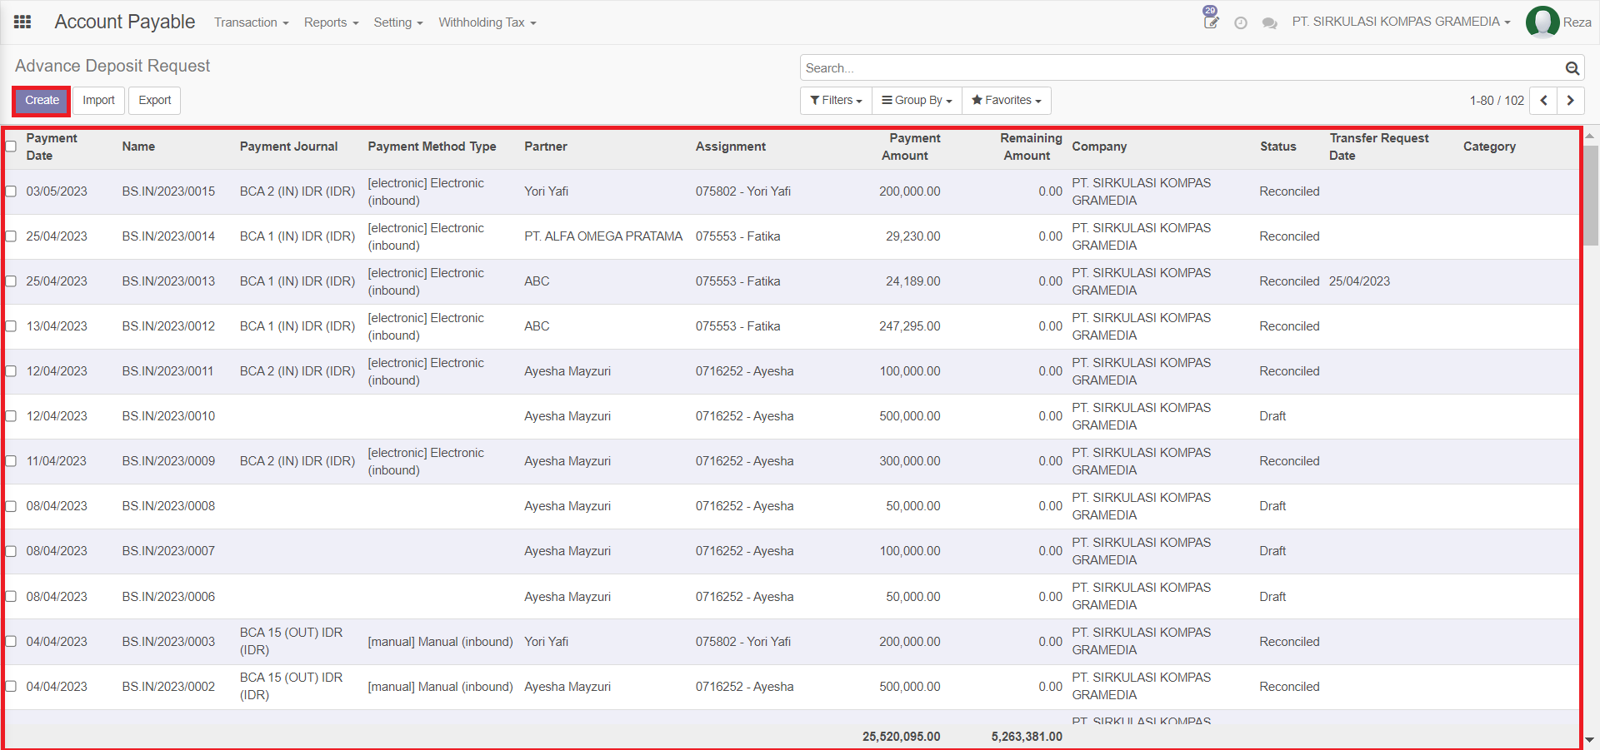Click BCA 15 (OUT) IDR journal in row 0003
Screen dimensions: 1600x750
291,642
